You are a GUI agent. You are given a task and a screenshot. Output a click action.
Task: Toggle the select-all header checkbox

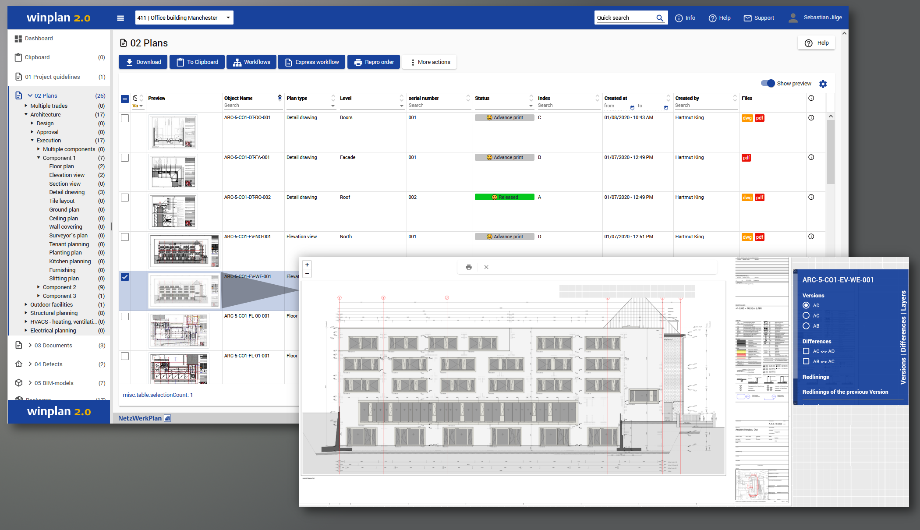[x=125, y=99]
